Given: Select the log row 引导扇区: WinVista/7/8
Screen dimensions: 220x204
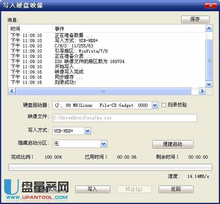Looking at the screenshot, I should pyautogui.click(x=107, y=51).
